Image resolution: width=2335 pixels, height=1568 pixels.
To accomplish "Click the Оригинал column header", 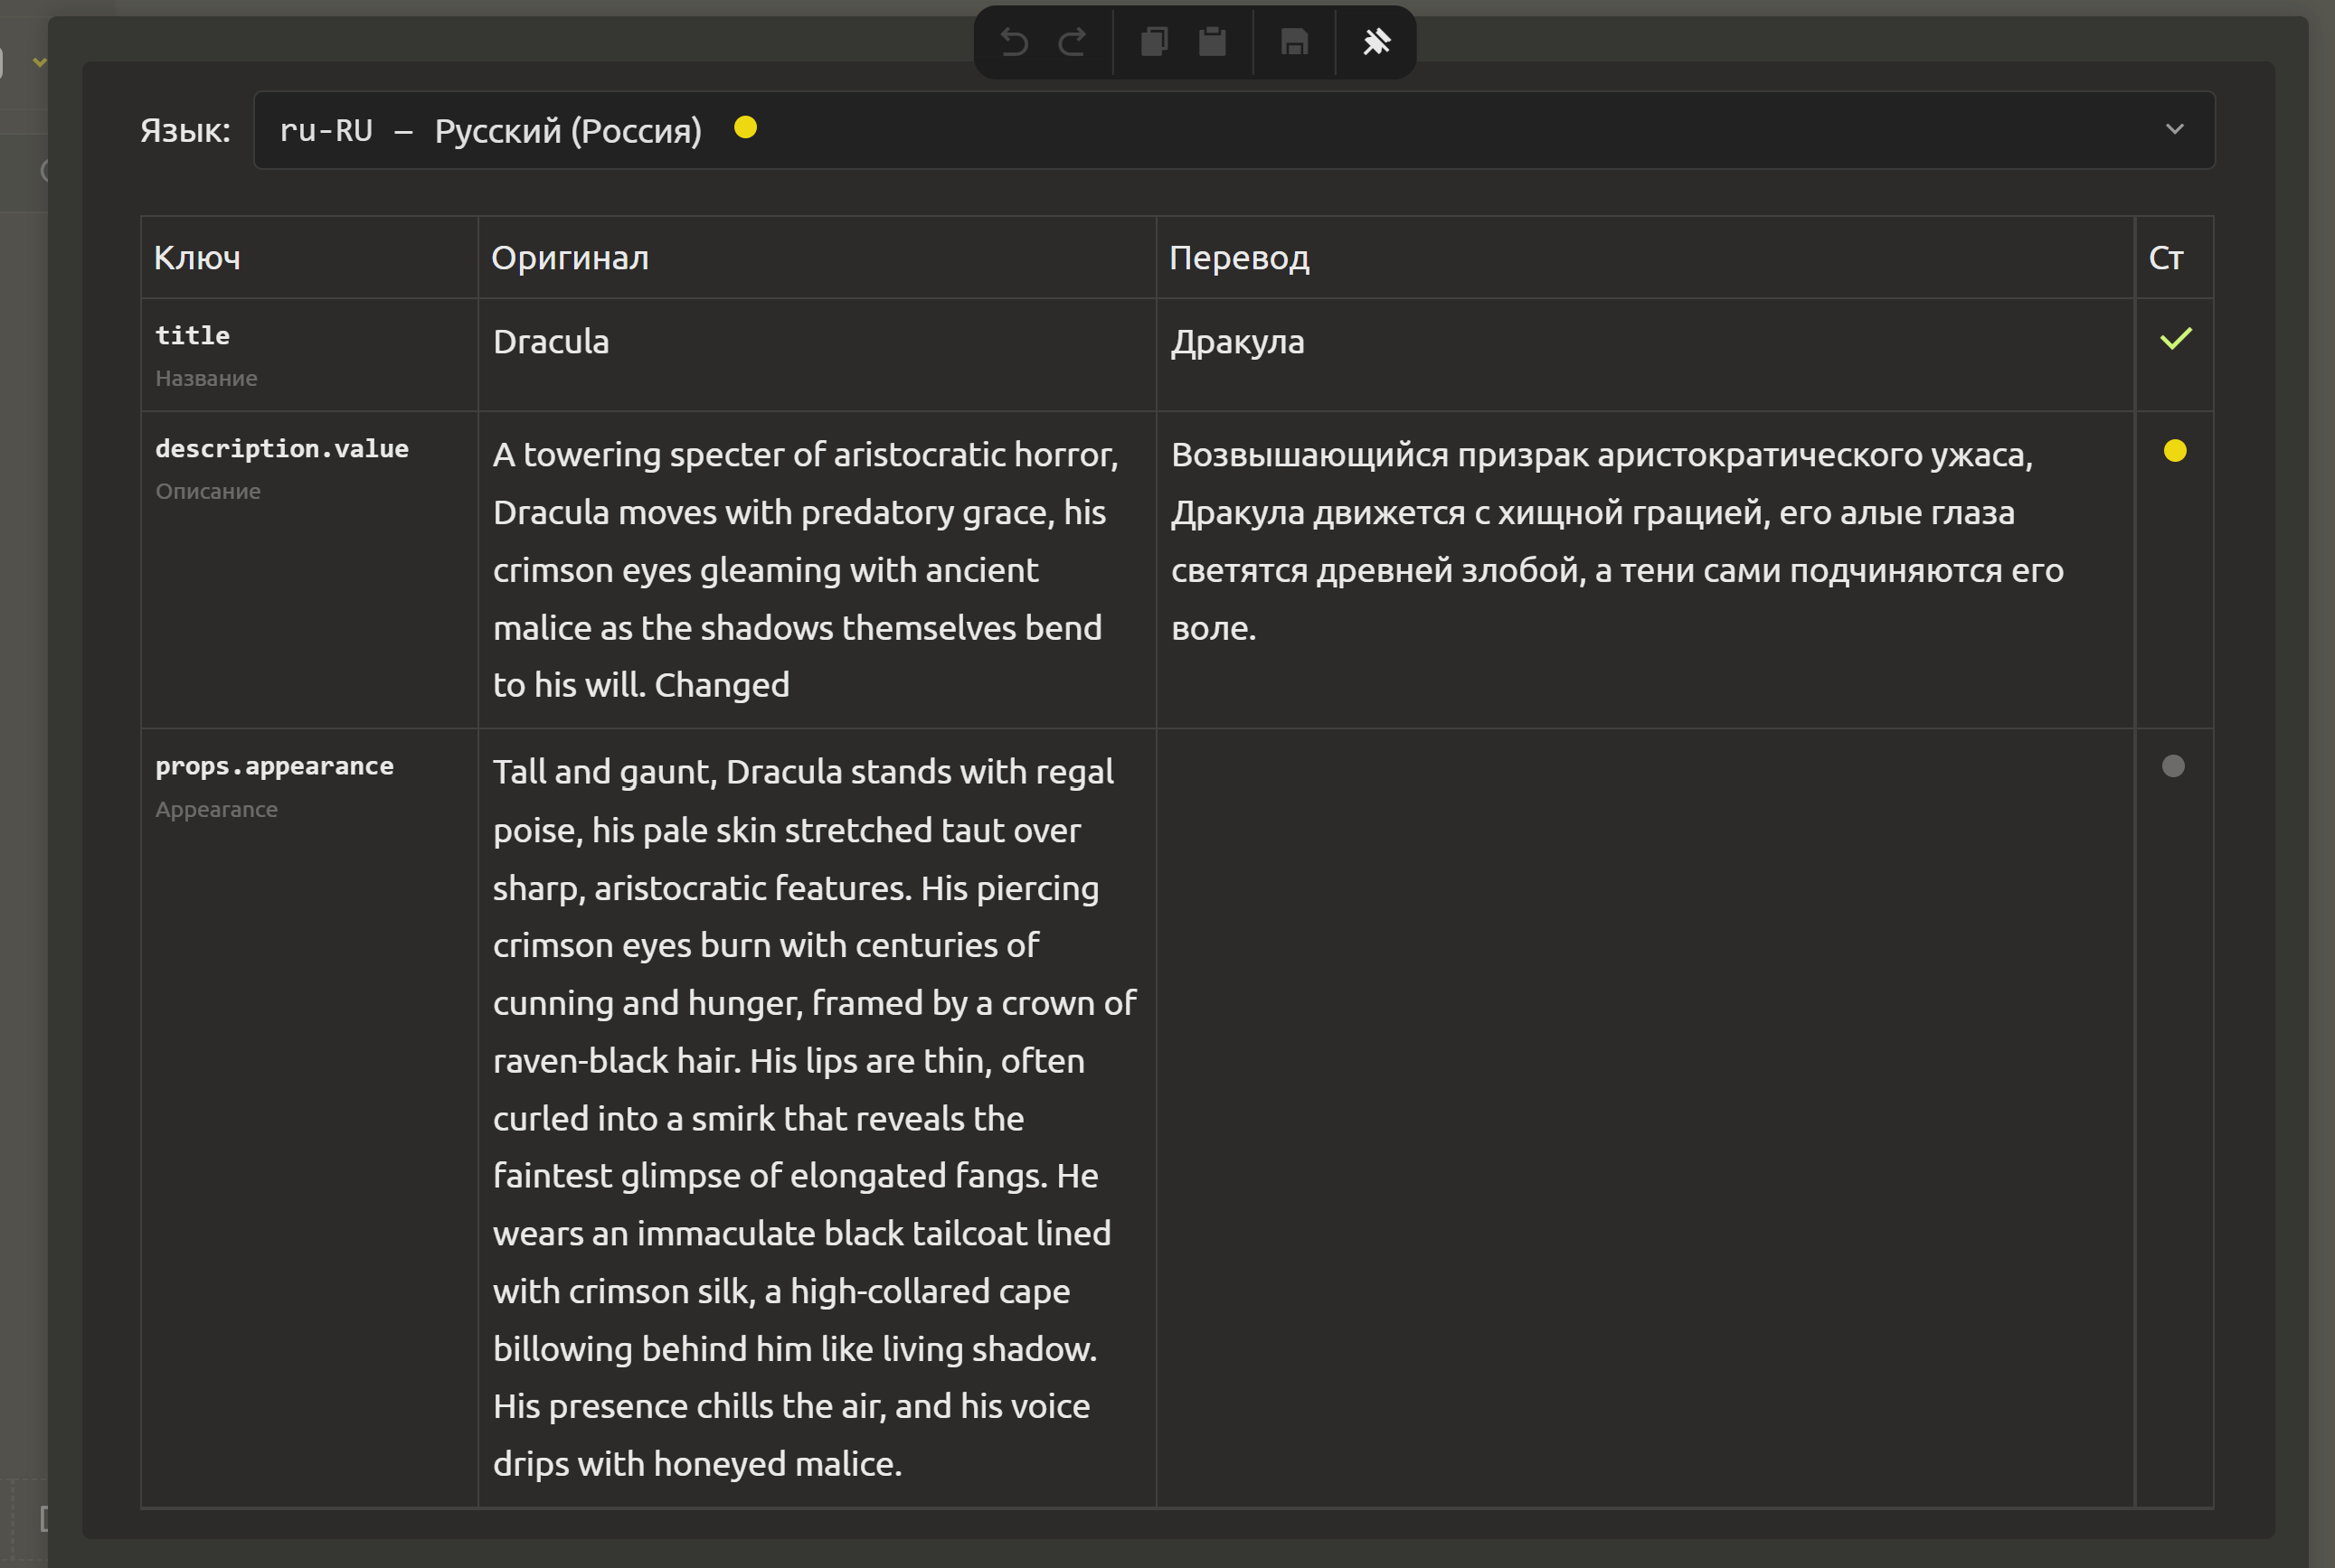I will (x=817, y=258).
